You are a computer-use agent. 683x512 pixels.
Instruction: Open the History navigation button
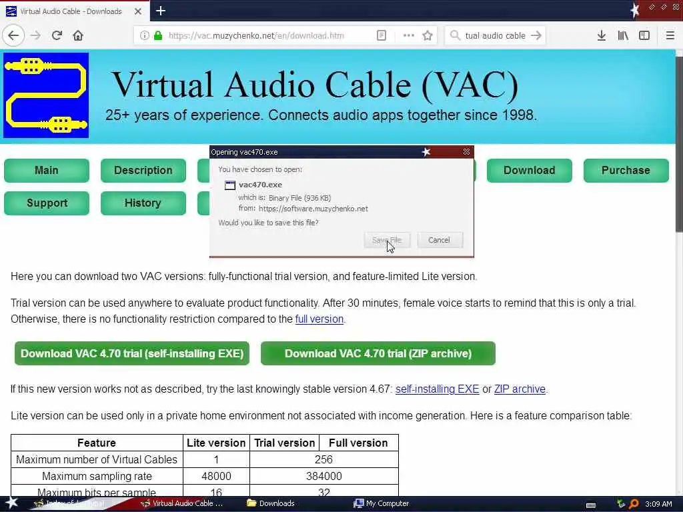point(143,203)
